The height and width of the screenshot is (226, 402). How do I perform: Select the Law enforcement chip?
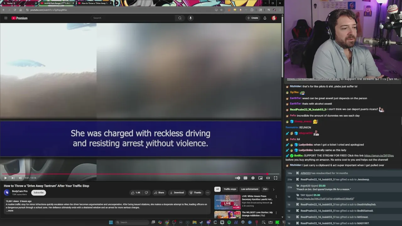[250, 189]
